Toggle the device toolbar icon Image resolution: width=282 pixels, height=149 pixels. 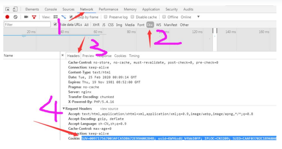[15, 9]
